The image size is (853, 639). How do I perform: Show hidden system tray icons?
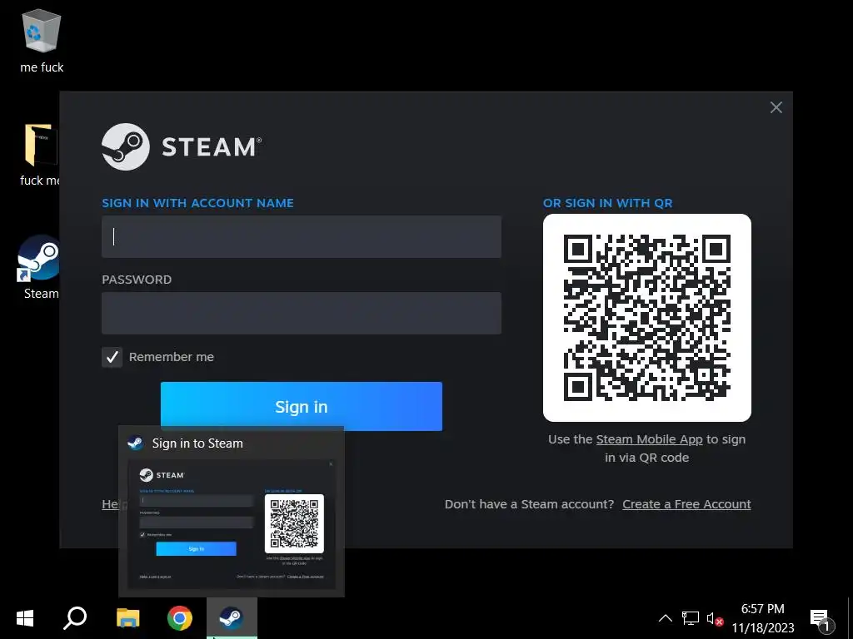pos(666,618)
